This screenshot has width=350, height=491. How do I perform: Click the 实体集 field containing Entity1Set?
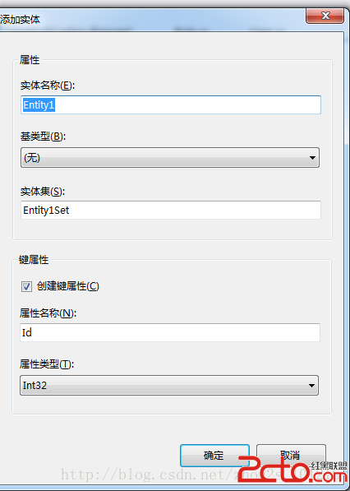click(x=171, y=210)
